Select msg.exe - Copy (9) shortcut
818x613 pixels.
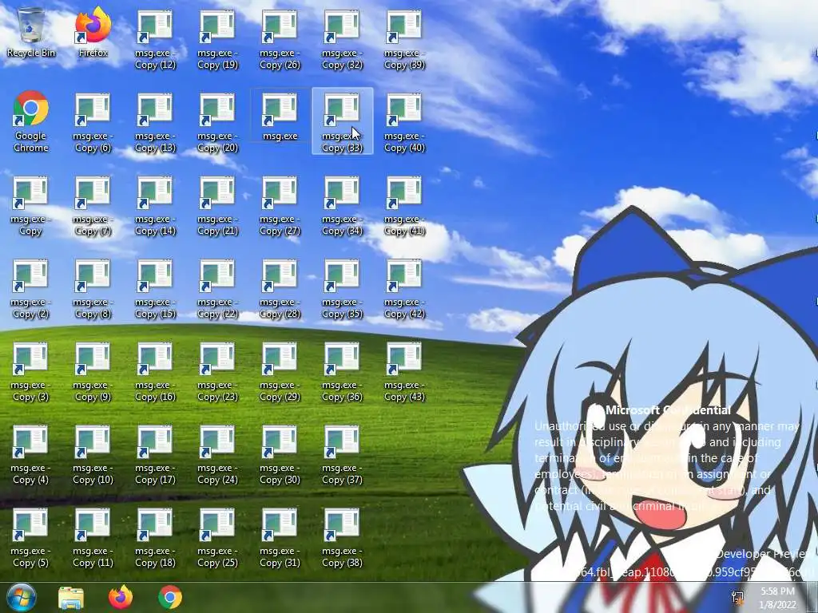point(93,371)
